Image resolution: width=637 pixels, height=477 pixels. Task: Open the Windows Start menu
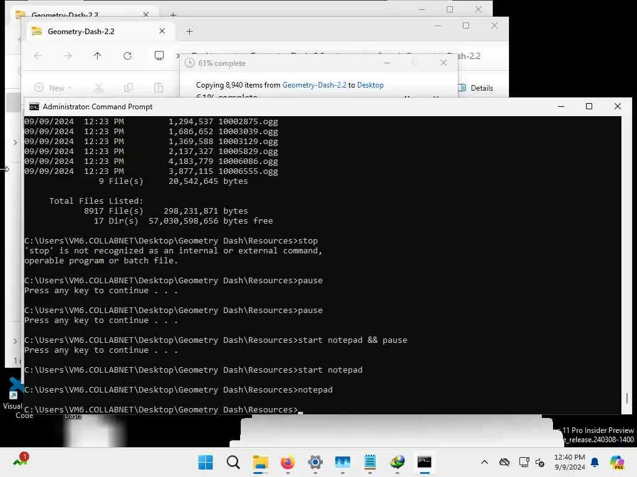tap(205, 462)
